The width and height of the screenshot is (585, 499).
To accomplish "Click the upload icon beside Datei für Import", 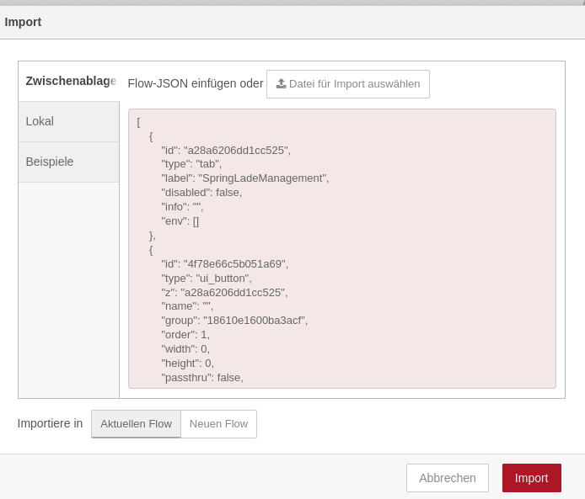I will [x=281, y=84].
